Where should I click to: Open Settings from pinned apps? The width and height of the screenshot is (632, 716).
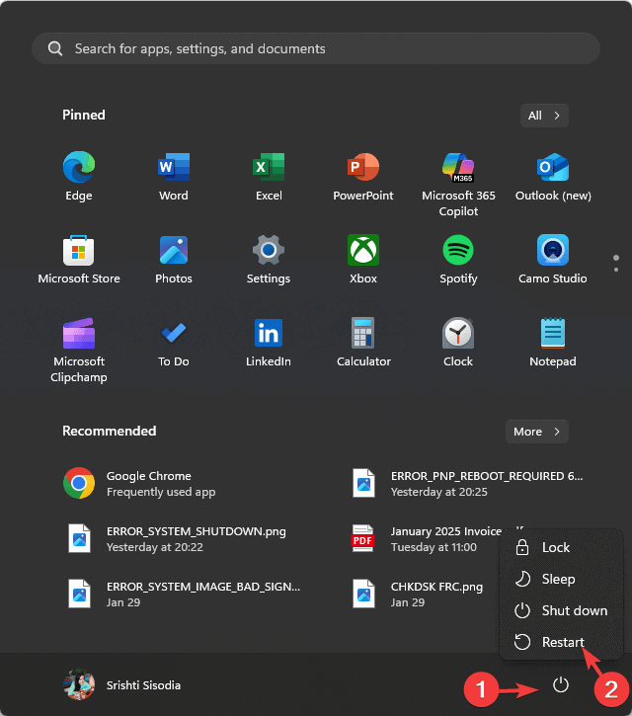(x=269, y=259)
